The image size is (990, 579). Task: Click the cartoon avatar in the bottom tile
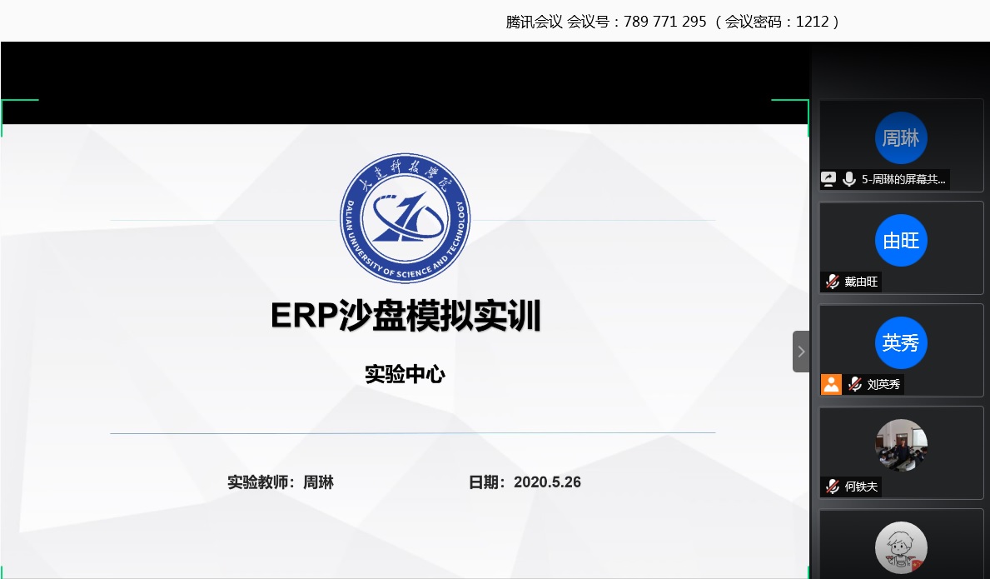901,547
